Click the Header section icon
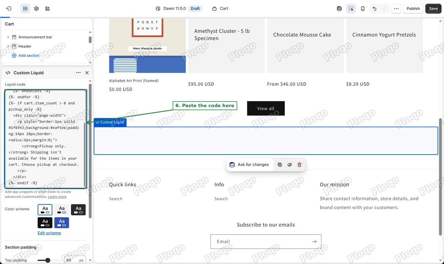Viewport: 444px width, 264px height. [x=14, y=46]
